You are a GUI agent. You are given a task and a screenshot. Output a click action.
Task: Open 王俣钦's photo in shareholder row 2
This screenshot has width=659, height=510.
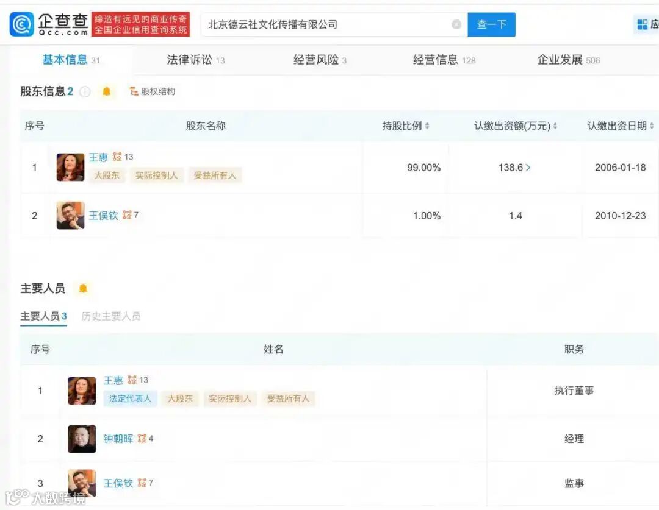pos(70,215)
